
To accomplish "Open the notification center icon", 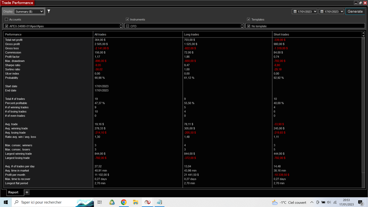I will point(361,202).
